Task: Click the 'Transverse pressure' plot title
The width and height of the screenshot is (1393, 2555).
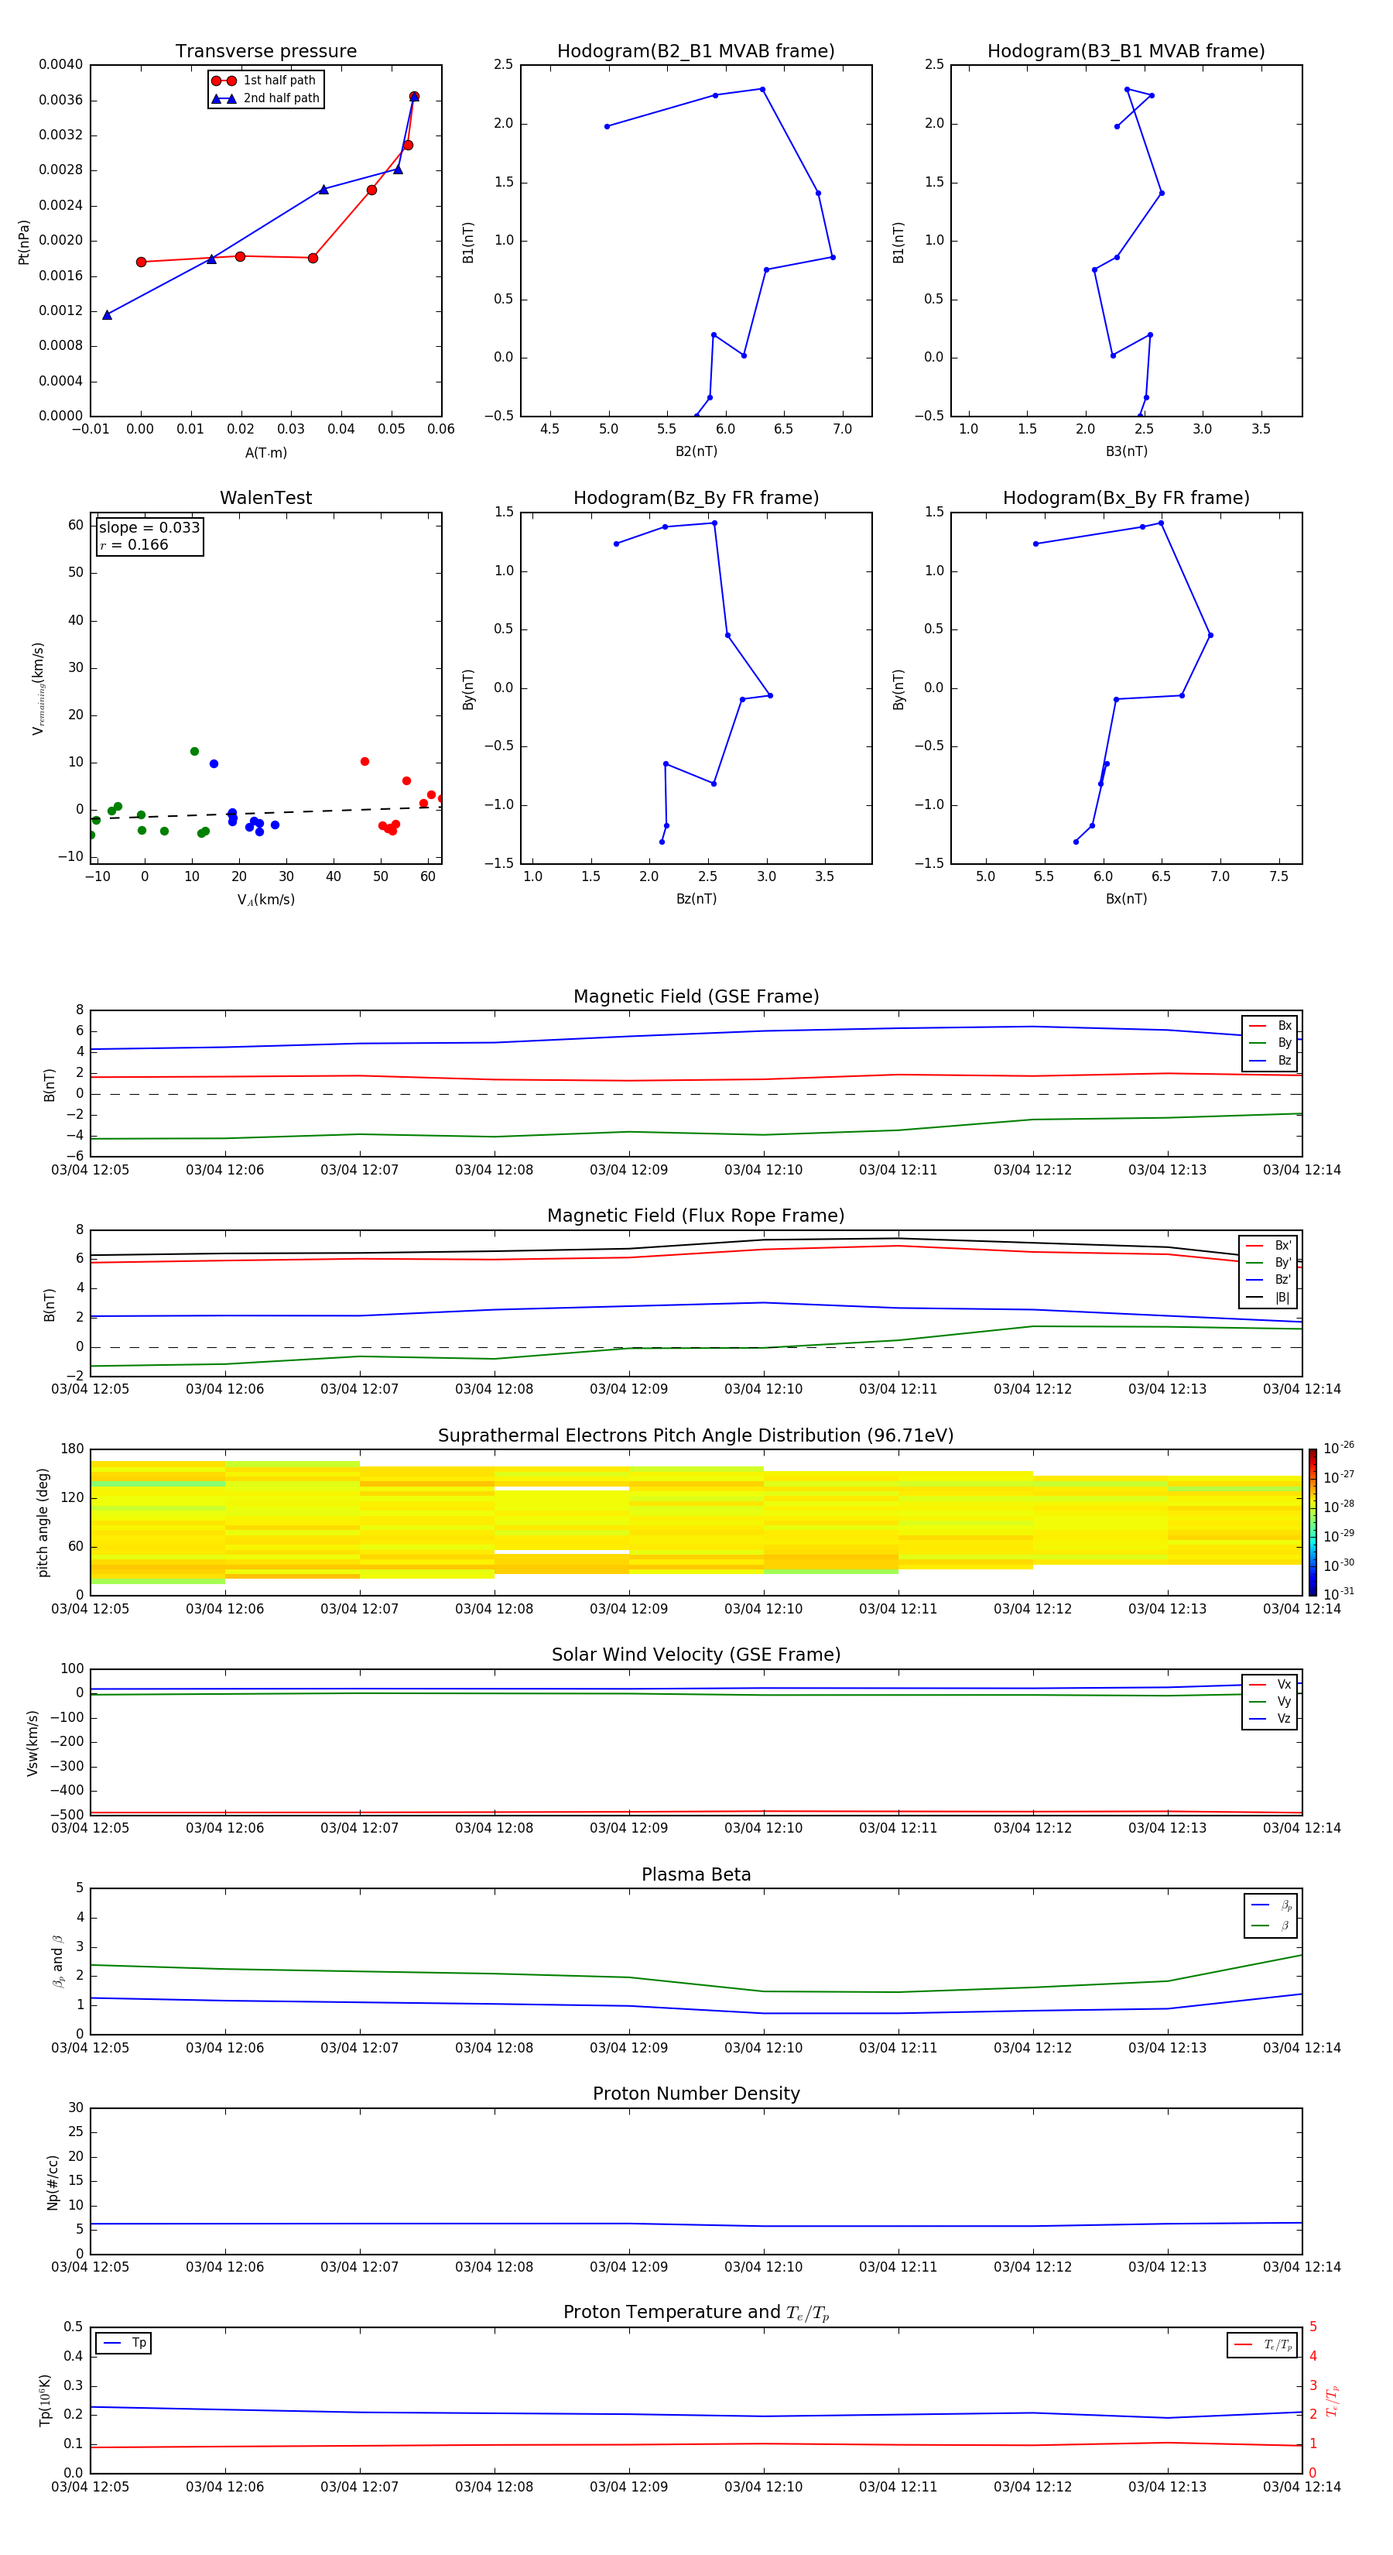Action: click(x=265, y=52)
